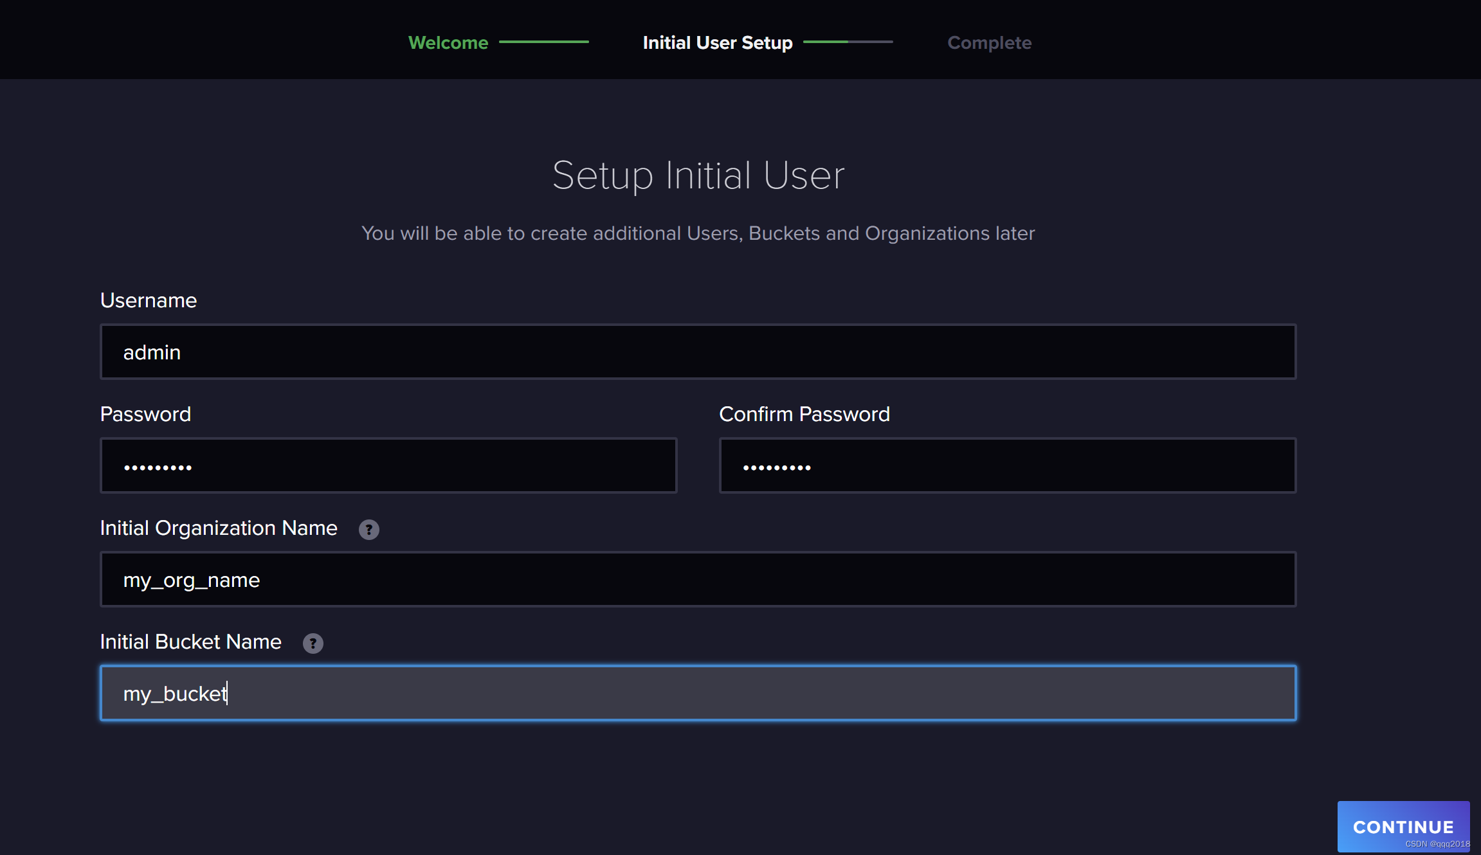Click the Password label text

click(x=145, y=414)
